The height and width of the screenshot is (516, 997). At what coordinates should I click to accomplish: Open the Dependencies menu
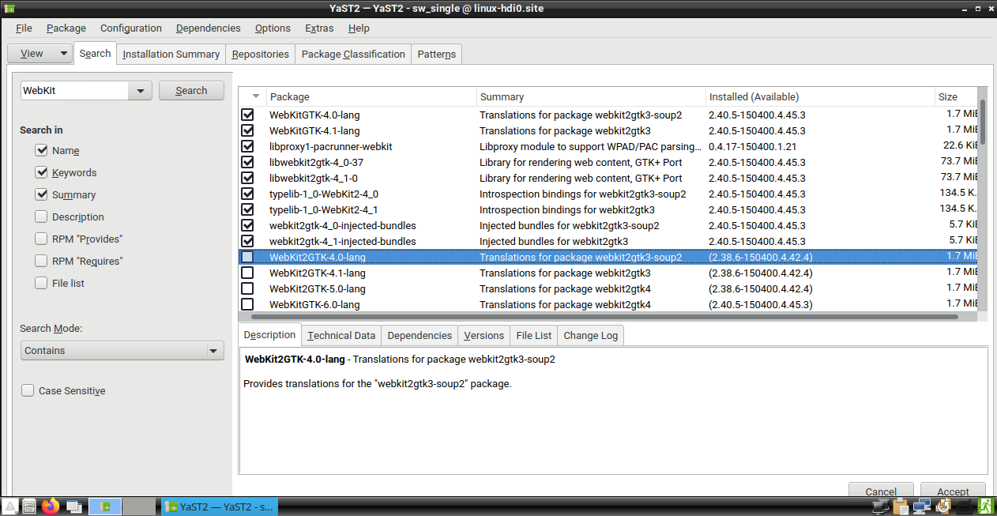(208, 28)
